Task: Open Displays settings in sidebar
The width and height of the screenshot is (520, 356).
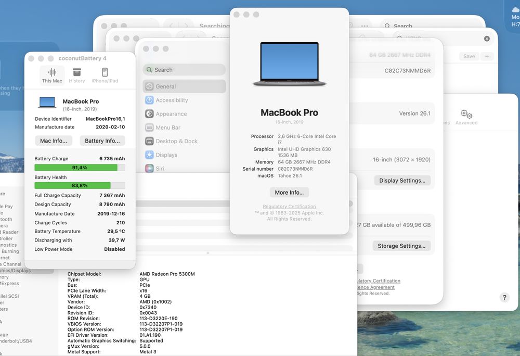Action: coord(185,155)
